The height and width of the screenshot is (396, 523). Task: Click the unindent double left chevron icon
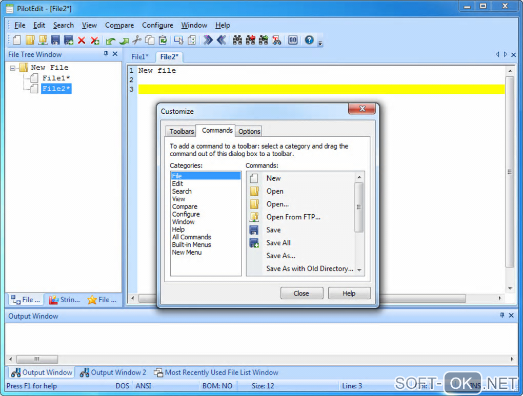[222, 40]
